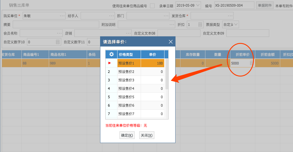The height and width of the screenshot is (152, 293).
Task: Open ellipsis lookup in 部门 field
Action: [x=166, y=16]
